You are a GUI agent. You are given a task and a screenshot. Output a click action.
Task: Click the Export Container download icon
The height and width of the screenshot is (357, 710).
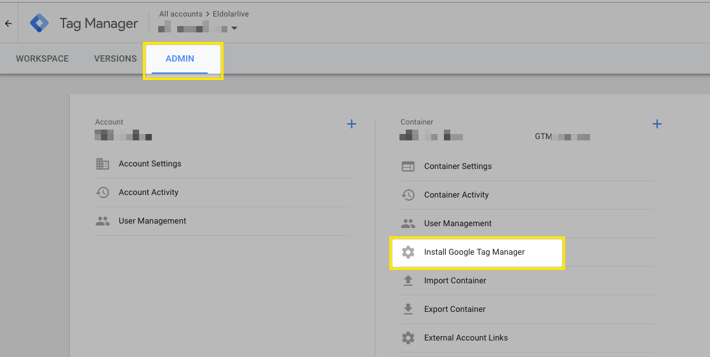[x=408, y=309]
